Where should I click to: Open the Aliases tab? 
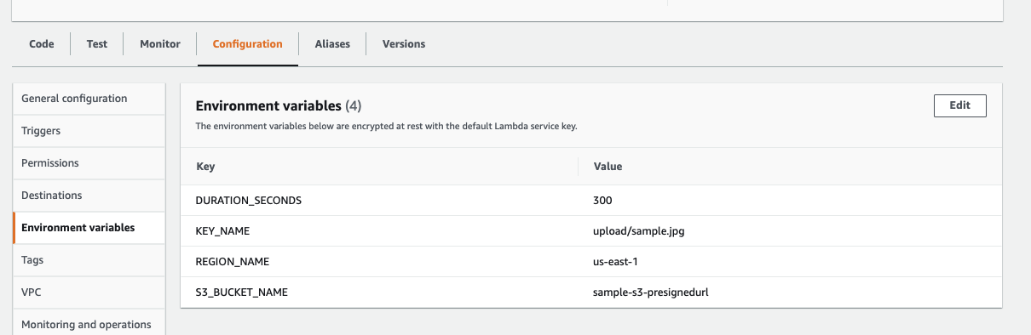pos(332,44)
